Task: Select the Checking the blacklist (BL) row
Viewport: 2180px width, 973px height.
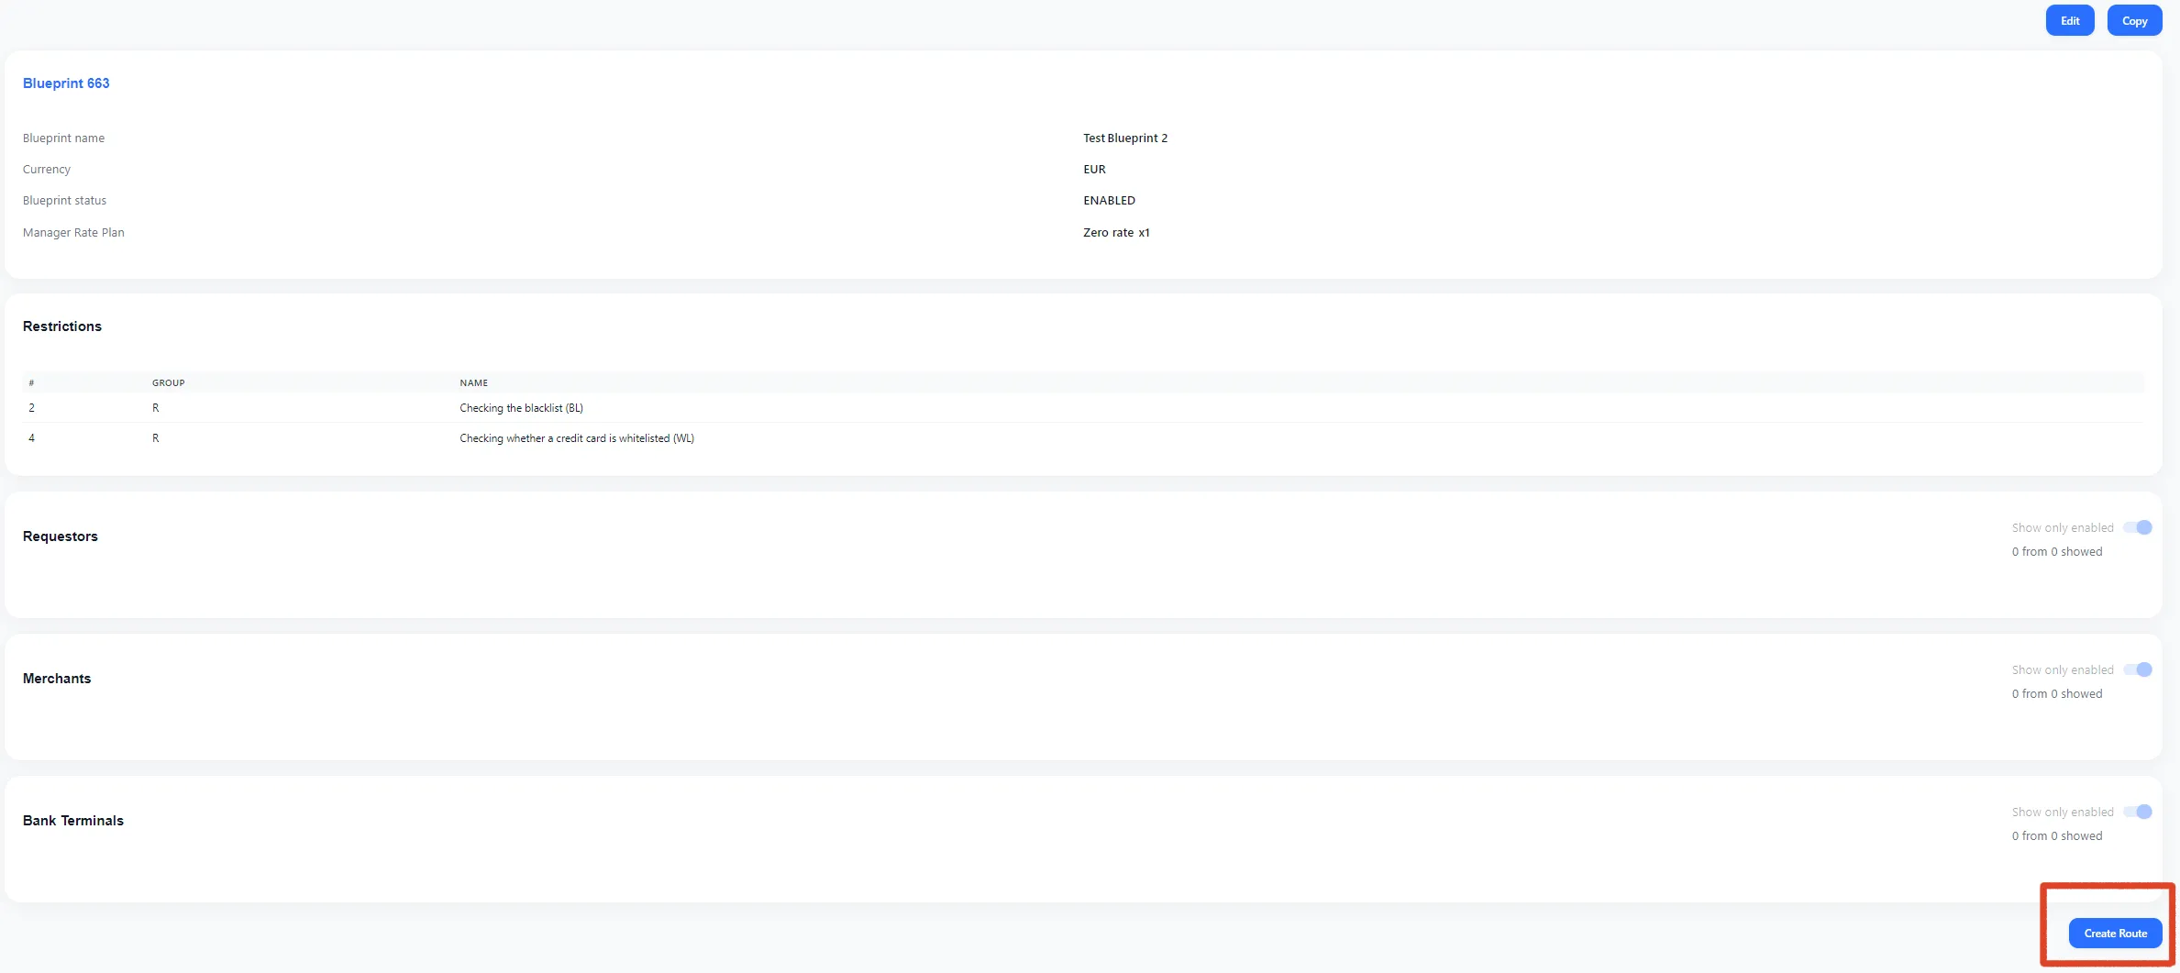Action: pyautogui.click(x=521, y=408)
